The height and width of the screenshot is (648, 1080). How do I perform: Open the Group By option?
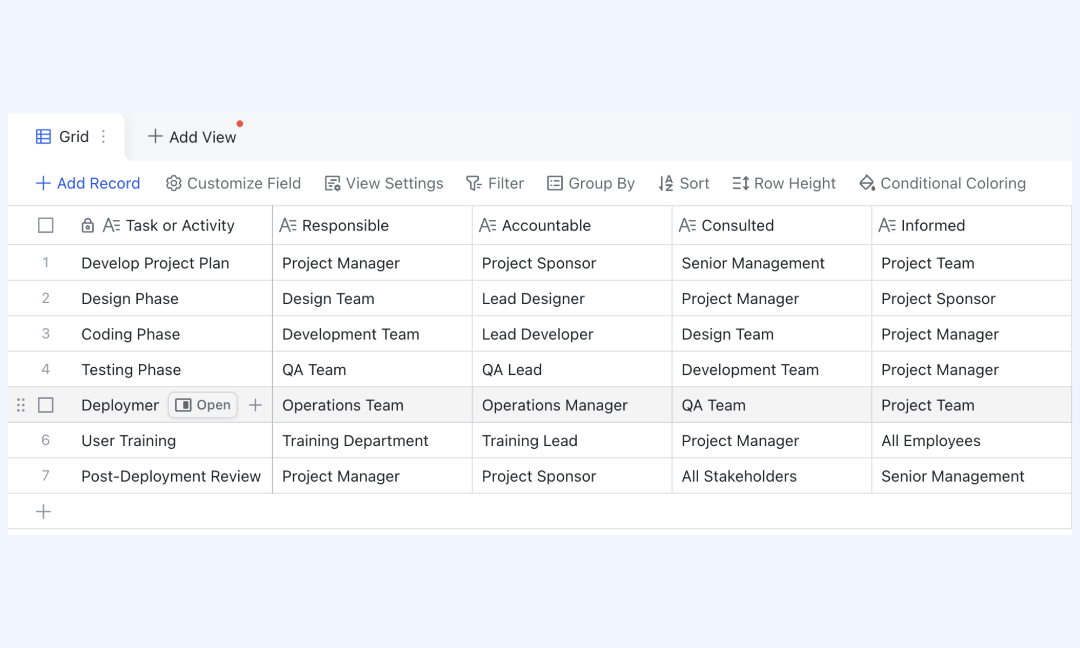coord(591,184)
